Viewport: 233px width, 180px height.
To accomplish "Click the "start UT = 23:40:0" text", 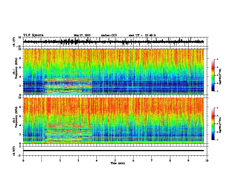I will 142,35.
